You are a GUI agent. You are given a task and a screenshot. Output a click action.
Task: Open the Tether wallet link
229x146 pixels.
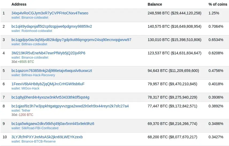(x=21, y=111)
